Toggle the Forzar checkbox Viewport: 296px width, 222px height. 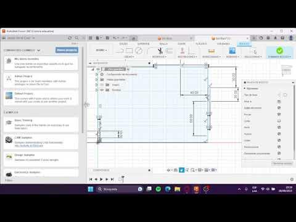coord(279,114)
